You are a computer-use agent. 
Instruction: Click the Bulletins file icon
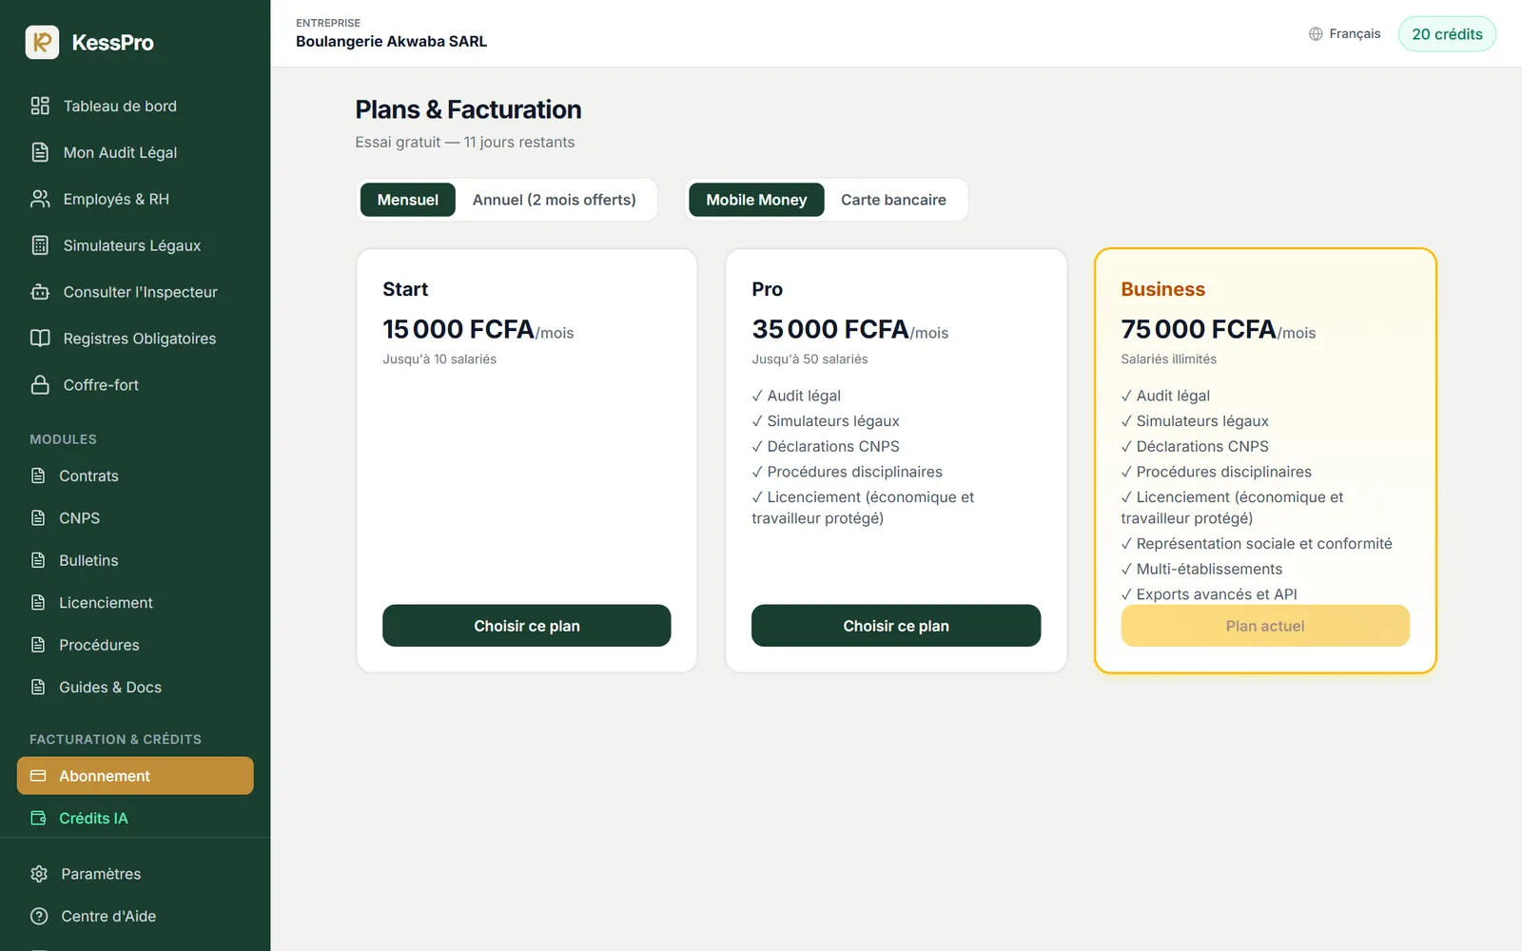[38, 560]
